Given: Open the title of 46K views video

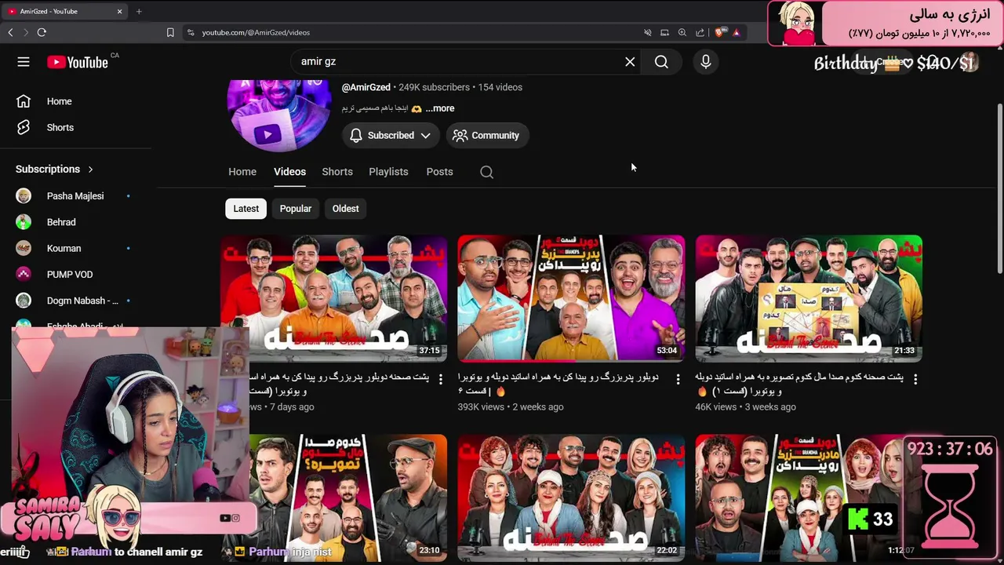Looking at the screenshot, I should [799, 385].
